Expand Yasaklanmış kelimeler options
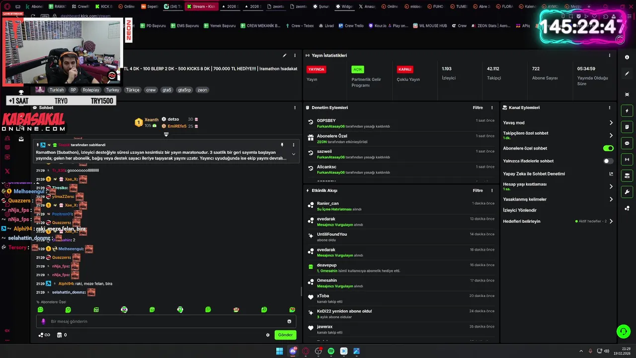Viewport: 636px width, 358px height. click(611, 199)
